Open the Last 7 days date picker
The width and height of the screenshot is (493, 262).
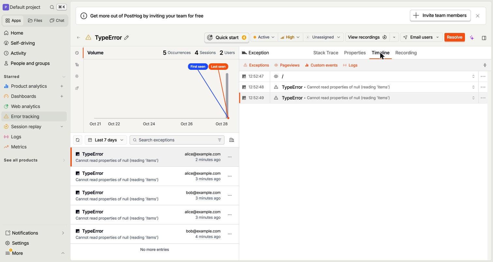click(106, 140)
